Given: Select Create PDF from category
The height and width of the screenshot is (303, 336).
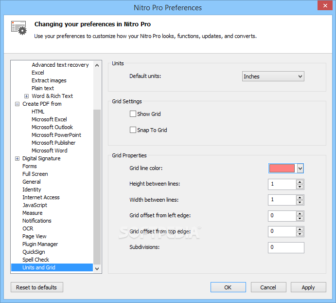Looking at the screenshot, I should point(42,104).
